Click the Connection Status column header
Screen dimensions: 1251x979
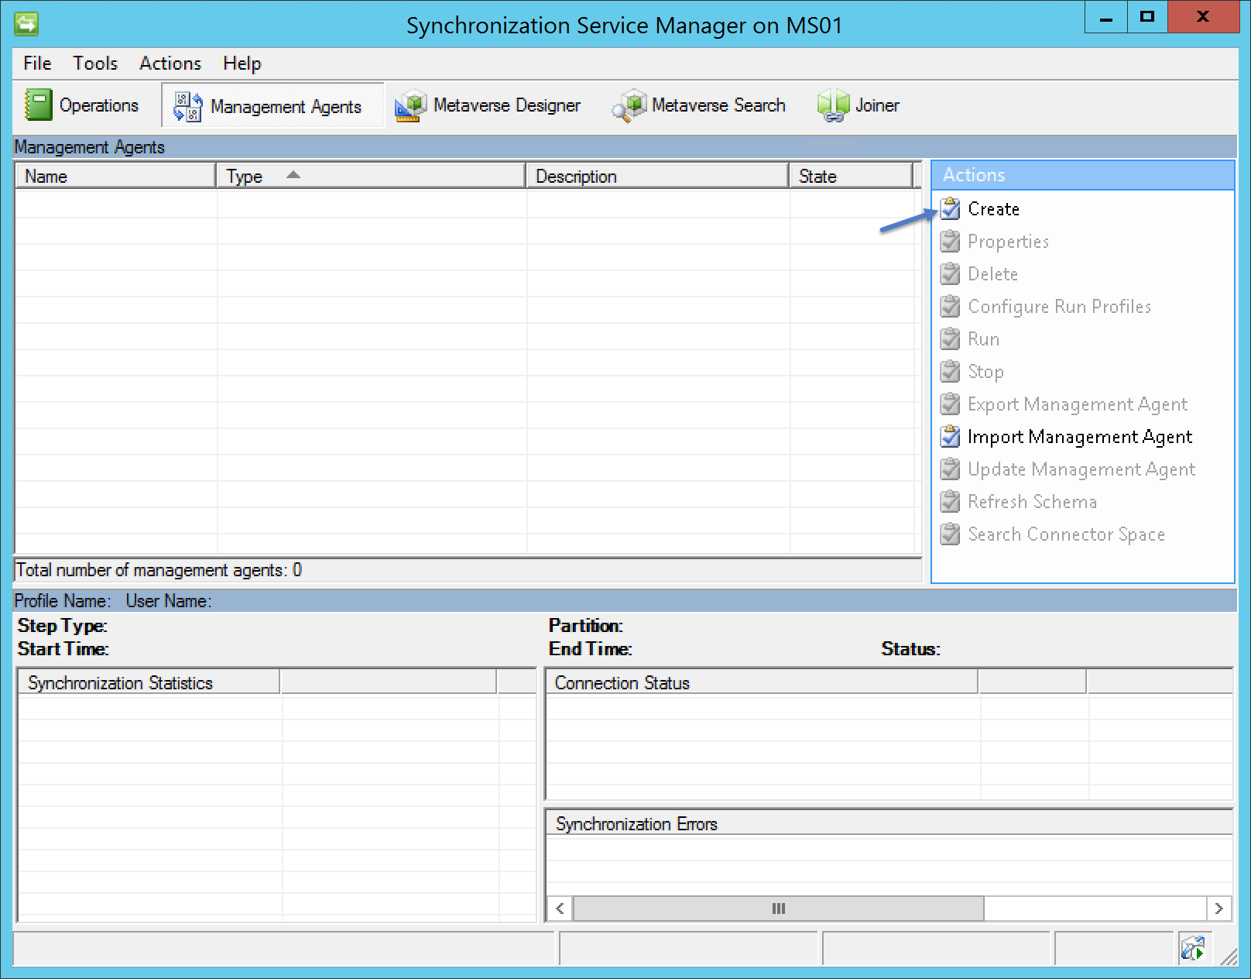tap(762, 682)
